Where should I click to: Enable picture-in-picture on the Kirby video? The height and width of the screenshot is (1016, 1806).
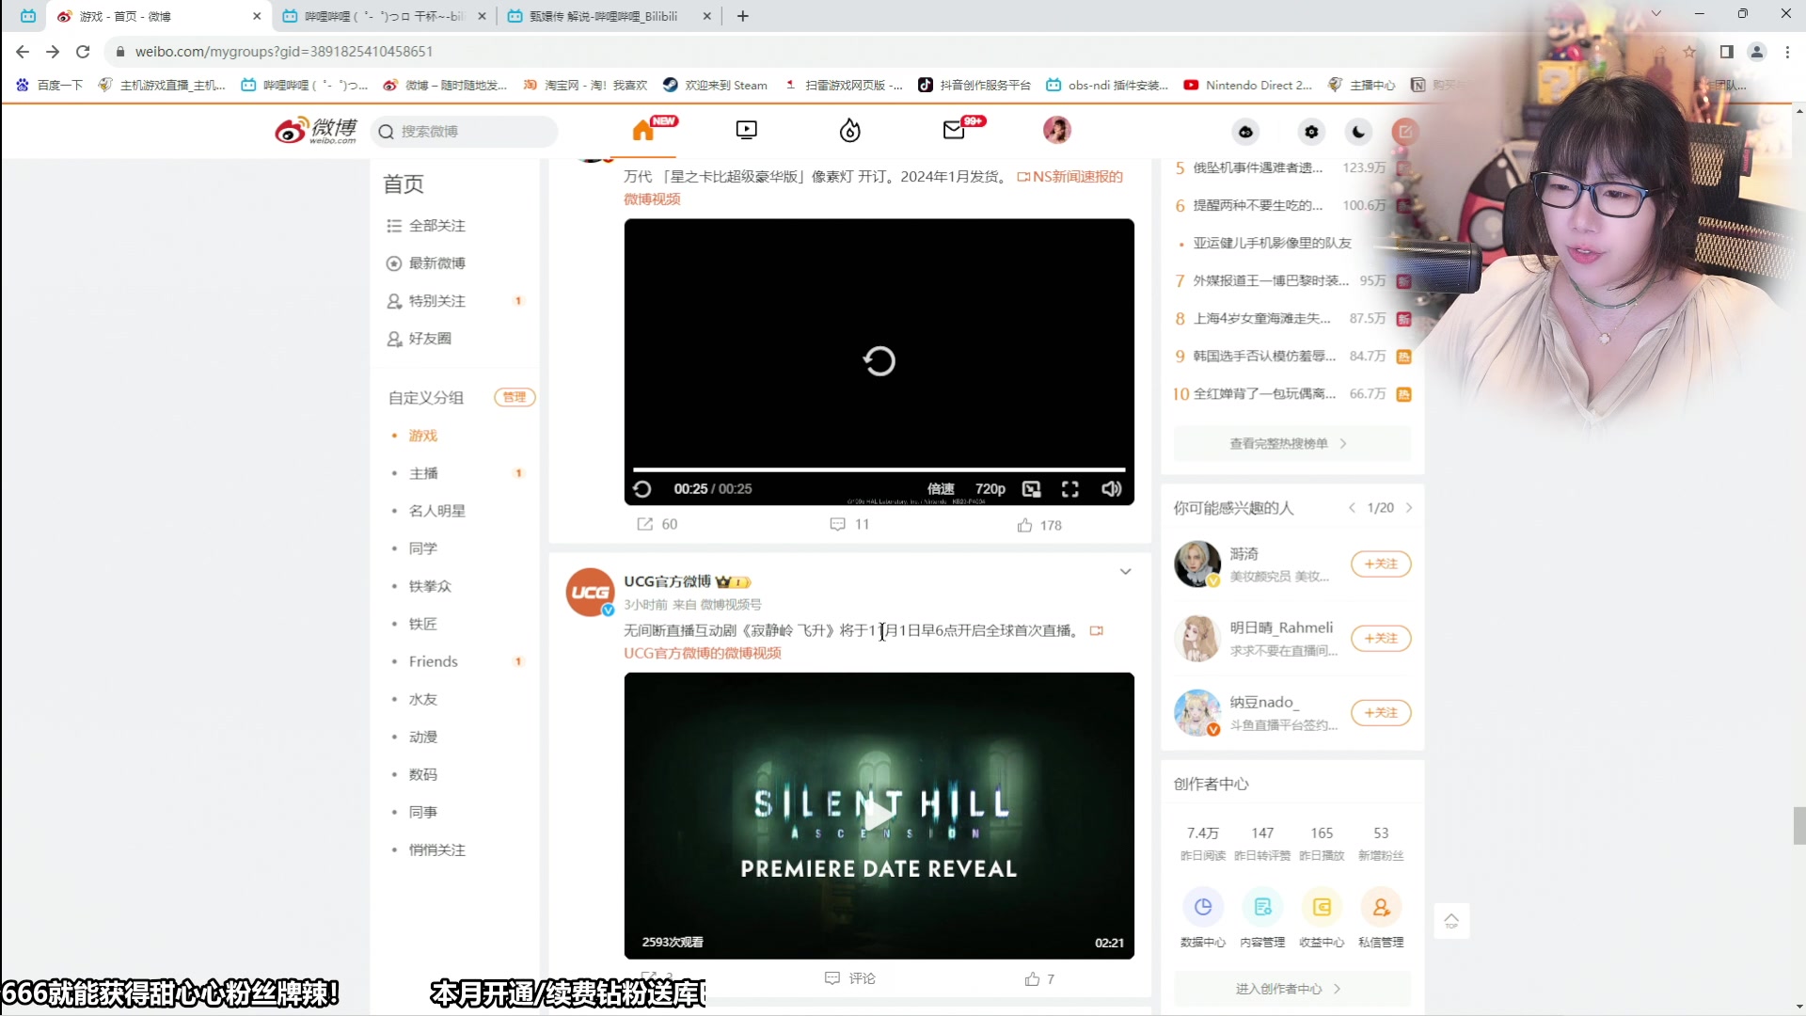(x=1031, y=488)
